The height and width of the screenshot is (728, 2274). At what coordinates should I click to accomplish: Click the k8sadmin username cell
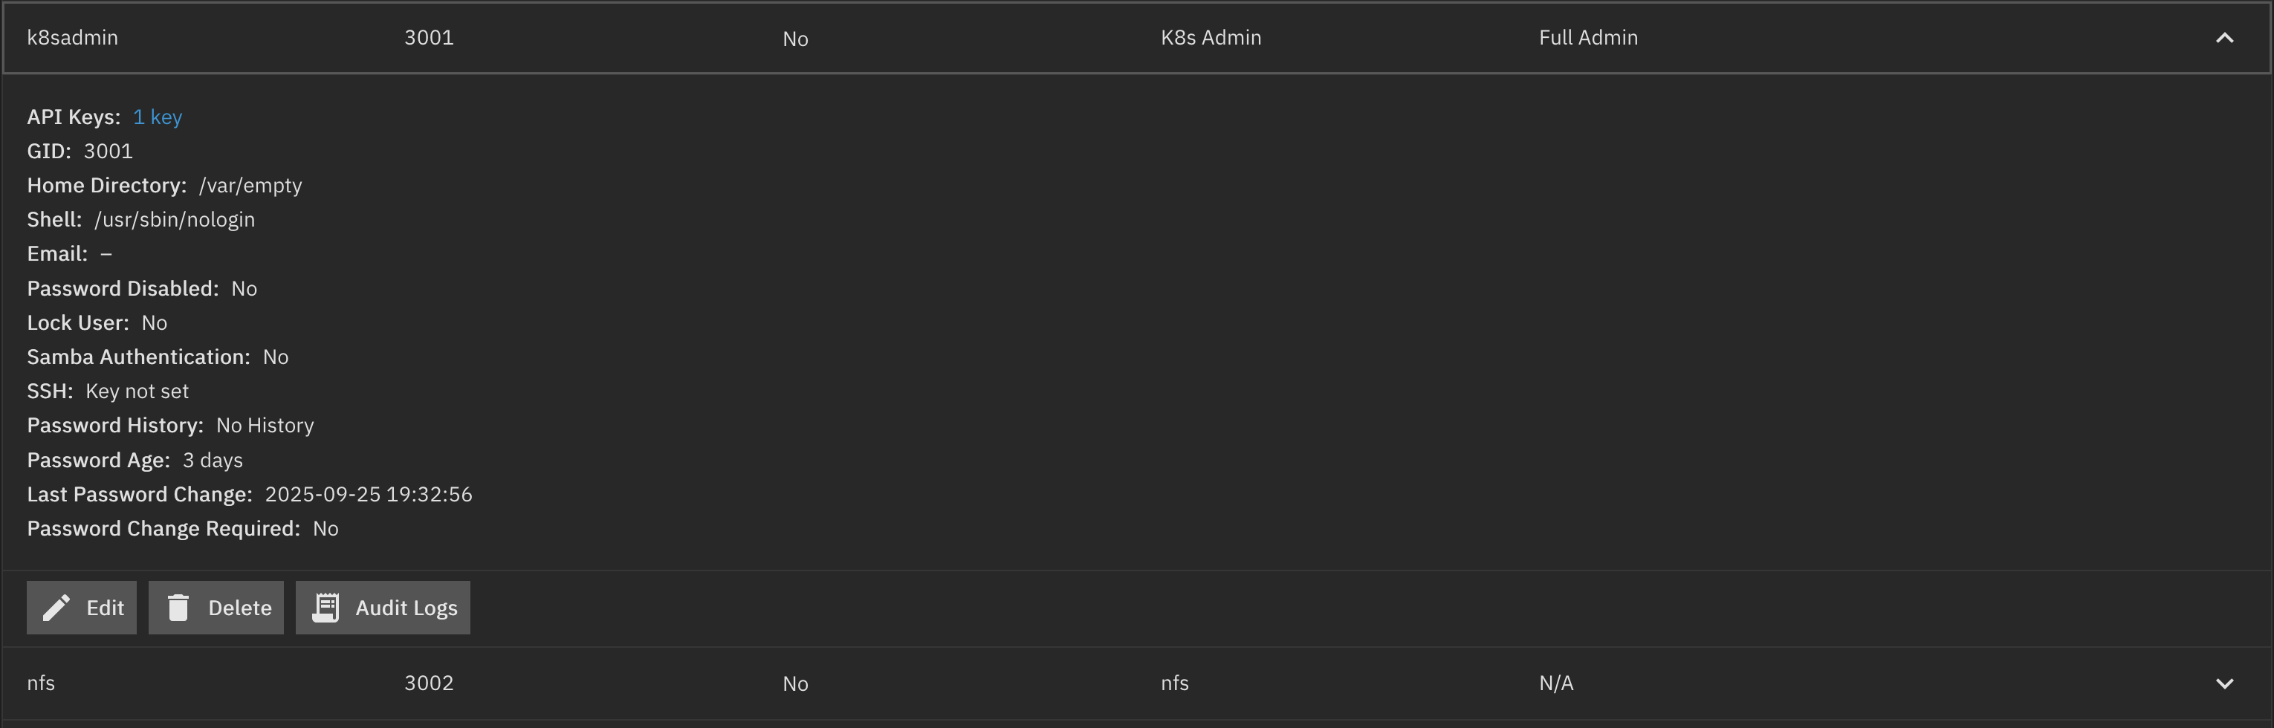(72, 38)
